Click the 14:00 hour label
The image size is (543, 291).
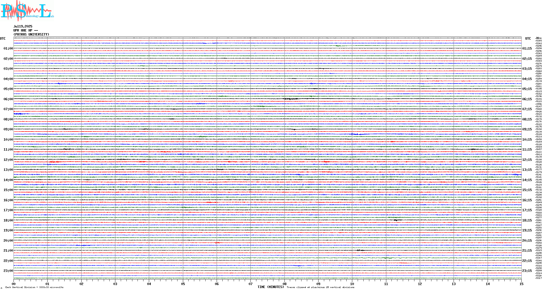[8, 180]
